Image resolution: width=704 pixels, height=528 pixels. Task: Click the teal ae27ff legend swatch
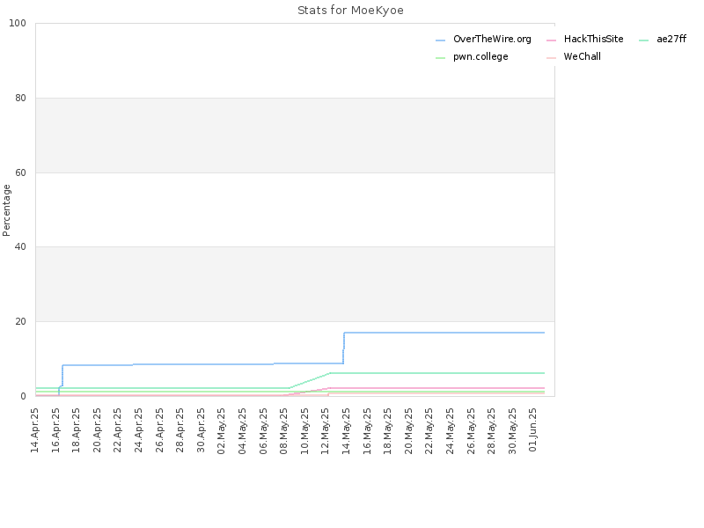click(x=644, y=40)
